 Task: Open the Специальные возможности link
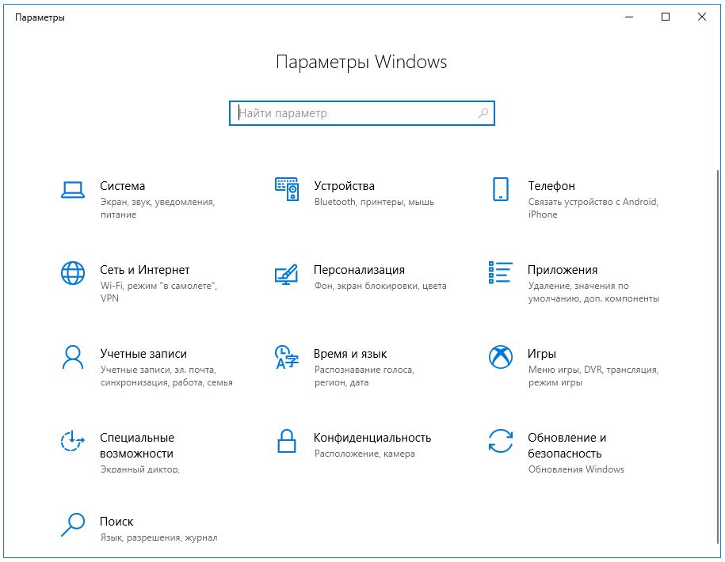pos(137,446)
